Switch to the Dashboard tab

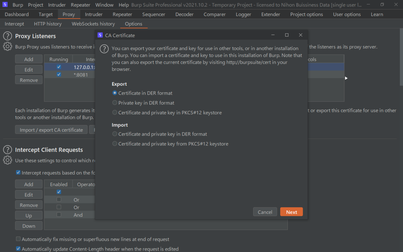pyautogui.click(x=17, y=14)
